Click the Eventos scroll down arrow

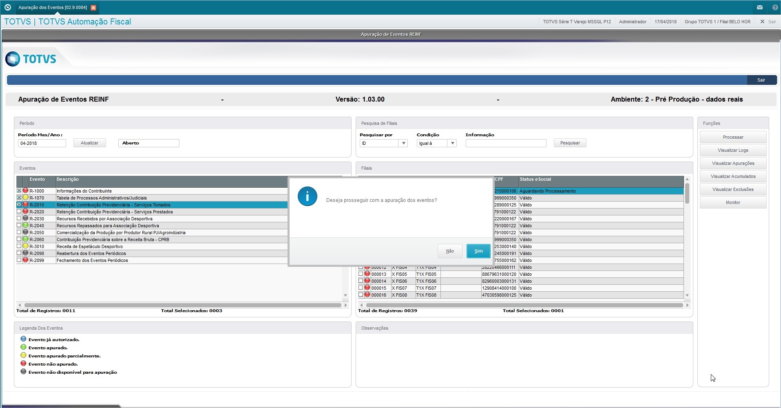(345, 295)
